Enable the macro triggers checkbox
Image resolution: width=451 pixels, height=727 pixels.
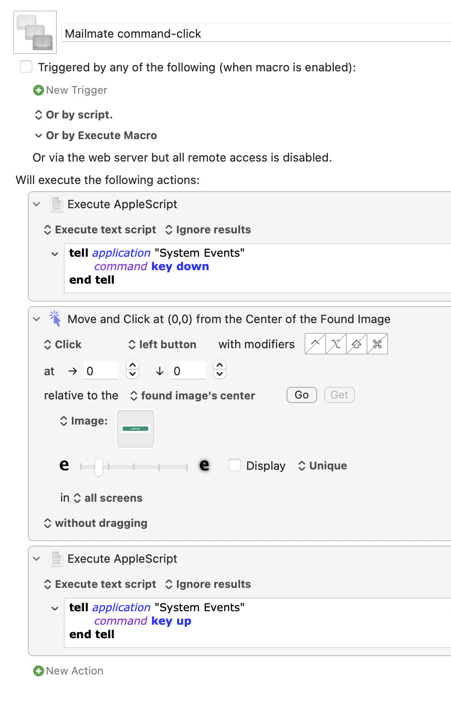click(x=26, y=67)
